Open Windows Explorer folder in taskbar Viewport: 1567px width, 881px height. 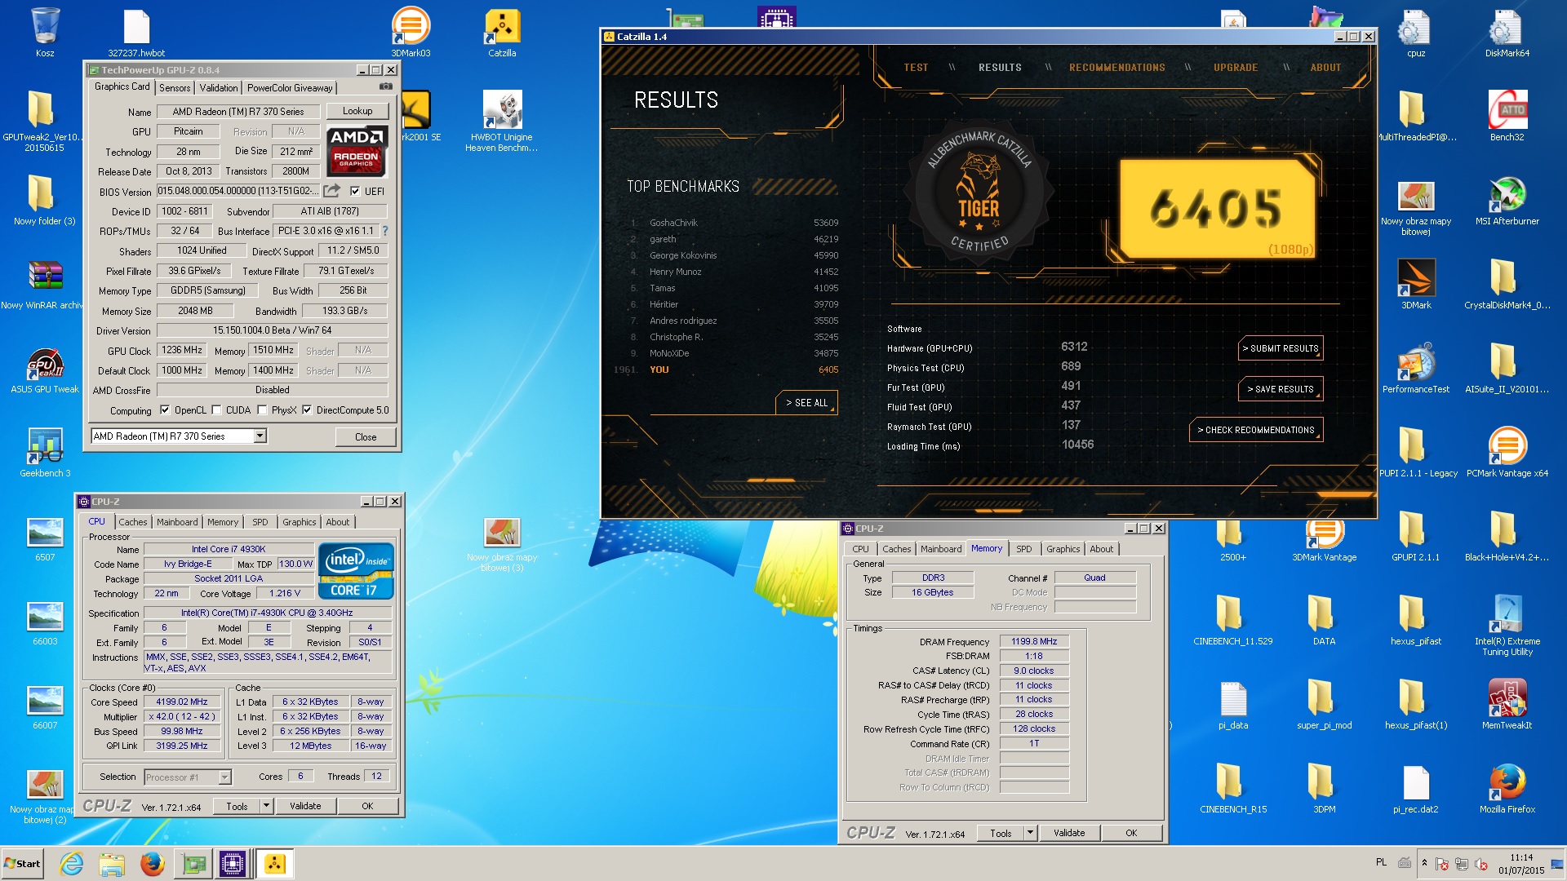click(x=112, y=863)
